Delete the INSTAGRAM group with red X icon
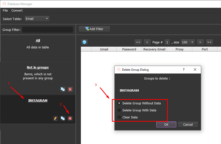This screenshot has width=221, height=144. coord(70,118)
